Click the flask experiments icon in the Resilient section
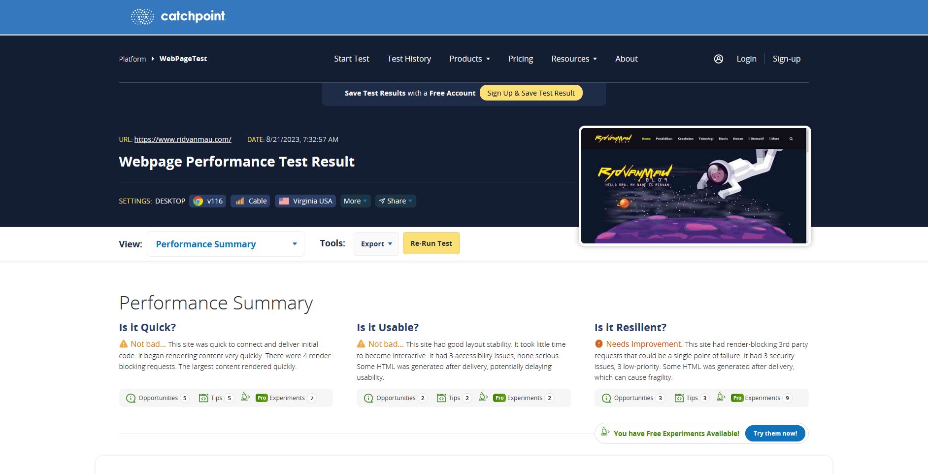 coord(721,397)
